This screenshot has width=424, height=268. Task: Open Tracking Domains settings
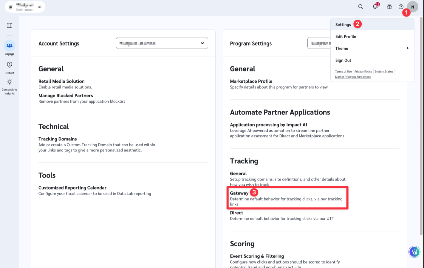click(x=58, y=139)
